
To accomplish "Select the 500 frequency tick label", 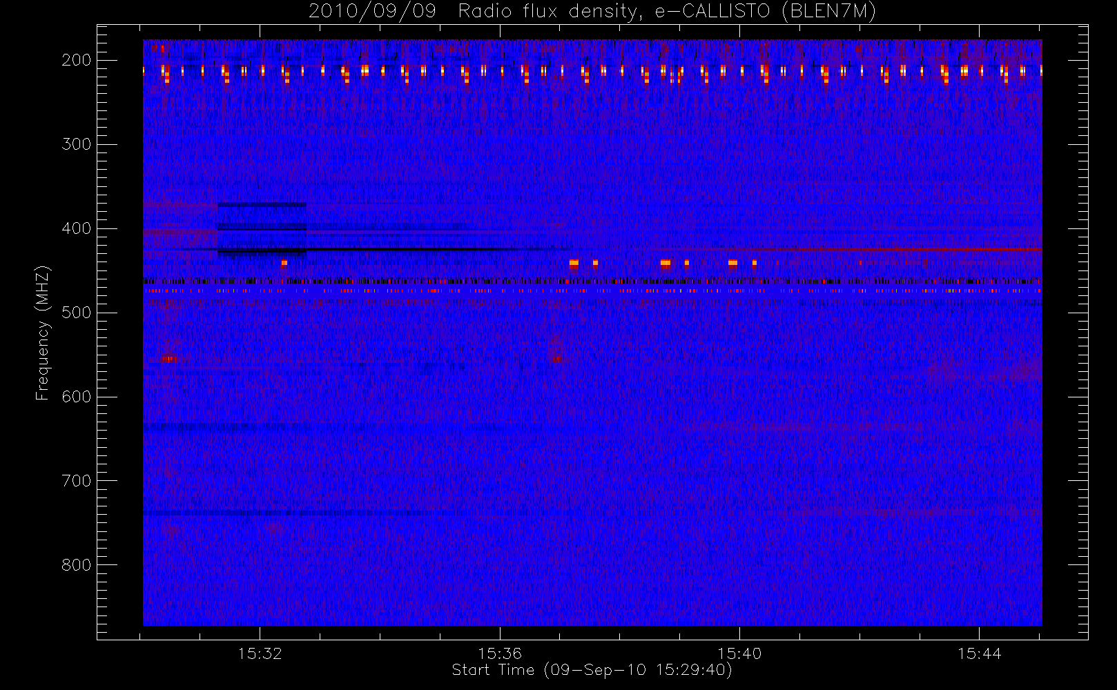I will click(77, 313).
